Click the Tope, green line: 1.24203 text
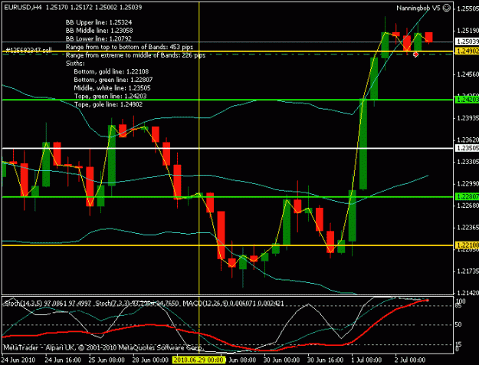This screenshot has width=479, height=365. click(110, 97)
